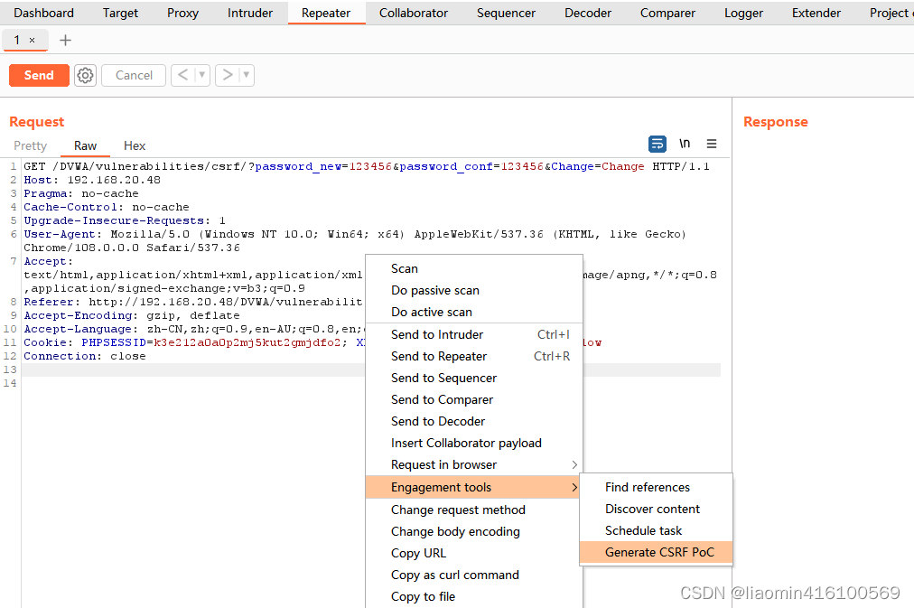Open the Decoder tab
This screenshot has width=914, height=608.
click(x=588, y=13)
